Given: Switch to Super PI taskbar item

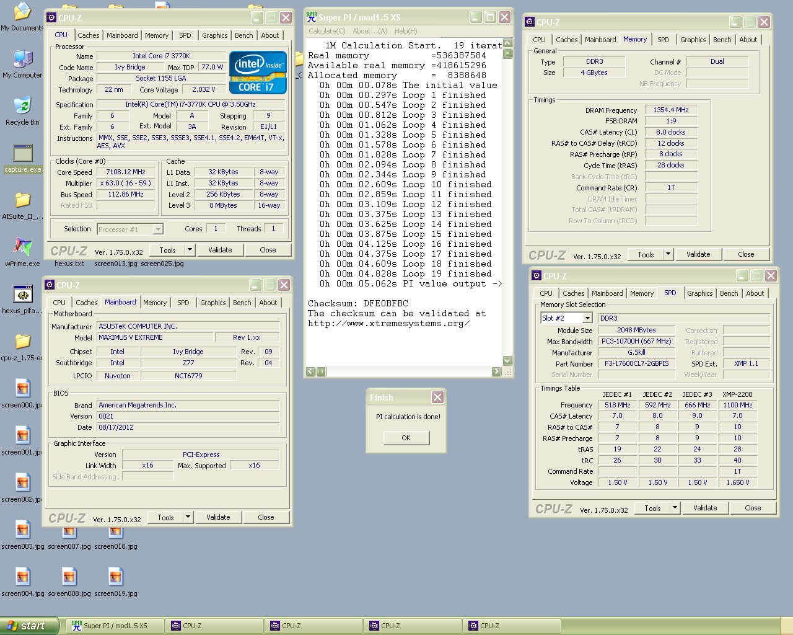Looking at the screenshot, I should 115,626.
